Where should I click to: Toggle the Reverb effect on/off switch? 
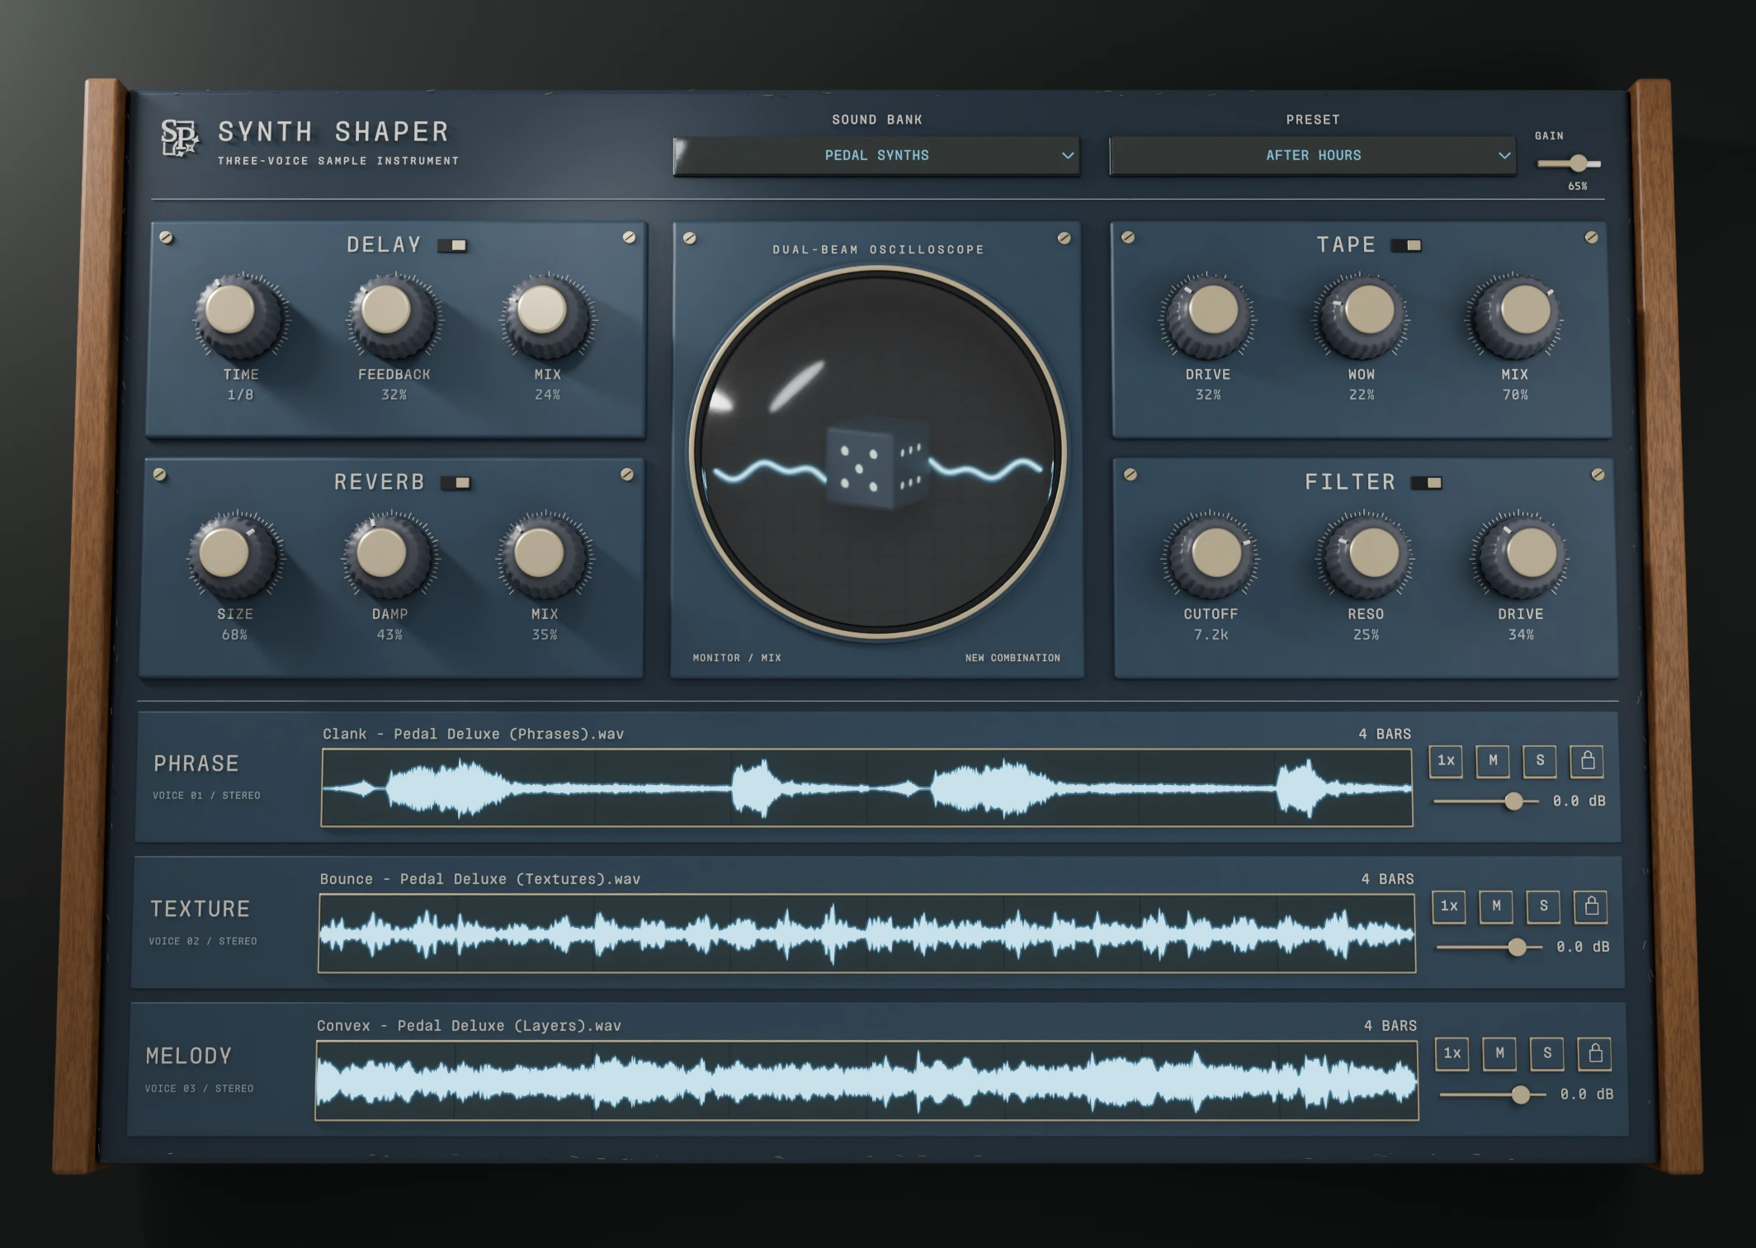[x=456, y=483]
